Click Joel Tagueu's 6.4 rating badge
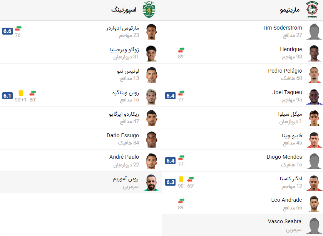This screenshot has height=236, width=323. coord(171,96)
